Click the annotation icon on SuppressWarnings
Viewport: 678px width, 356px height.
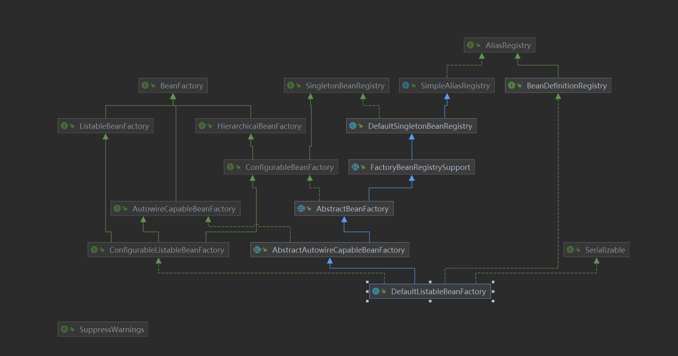pos(64,329)
